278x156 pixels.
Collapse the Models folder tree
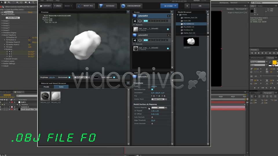point(178,15)
